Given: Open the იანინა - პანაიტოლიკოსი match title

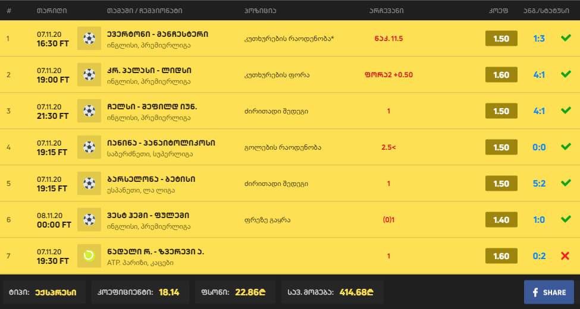Looking at the screenshot, I should (x=161, y=143).
